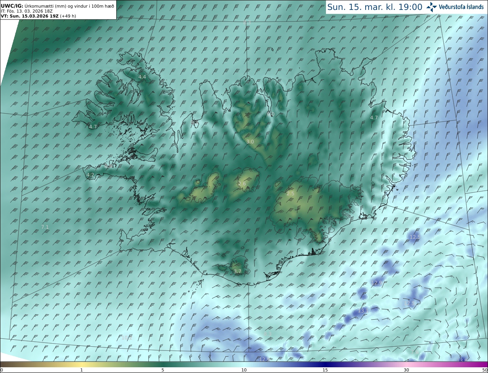Click the '1' tick label on color scale
This screenshot has width=488, height=373.
82,370
